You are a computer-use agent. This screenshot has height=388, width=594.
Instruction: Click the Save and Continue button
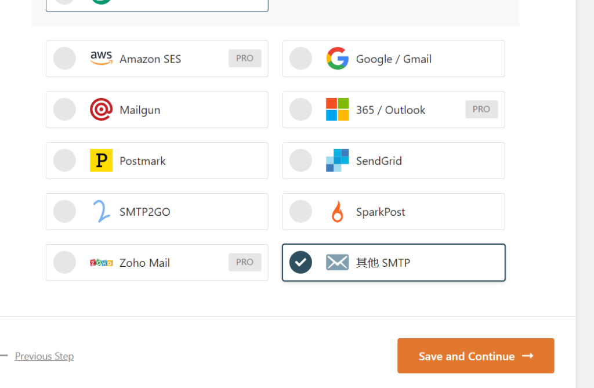pyautogui.click(x=476, y=356)
